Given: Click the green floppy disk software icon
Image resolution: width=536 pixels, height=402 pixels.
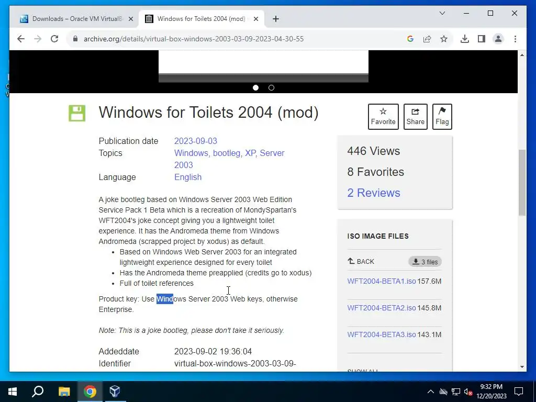Looking at the screenshot, I should tap(77, 114).
